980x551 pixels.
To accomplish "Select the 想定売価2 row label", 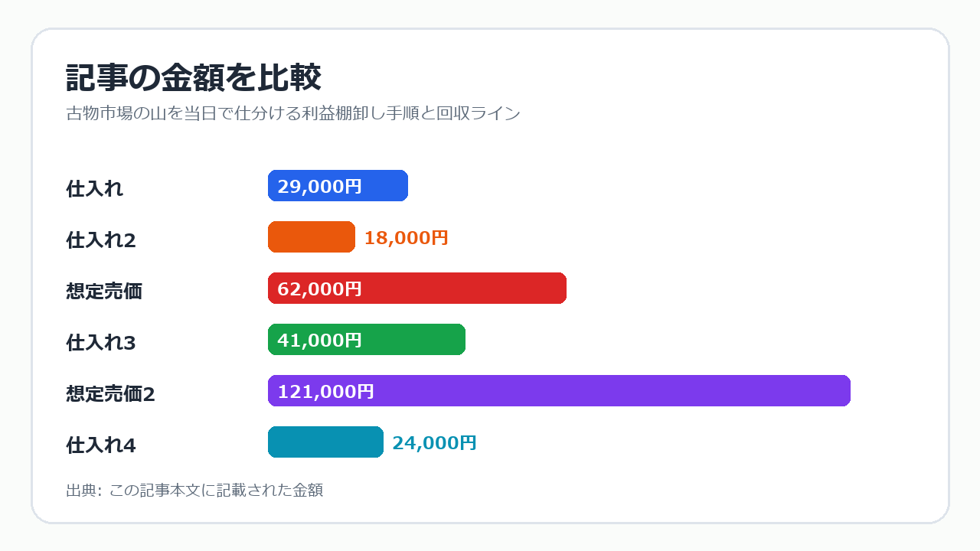I will coord(111,394).
